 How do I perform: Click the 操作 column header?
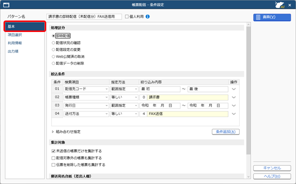tap(234, 82)
